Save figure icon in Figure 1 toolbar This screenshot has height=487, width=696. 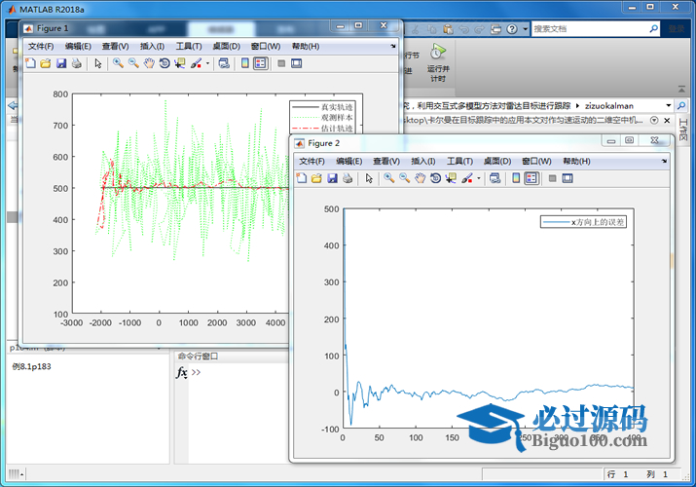tap(61, 63)
